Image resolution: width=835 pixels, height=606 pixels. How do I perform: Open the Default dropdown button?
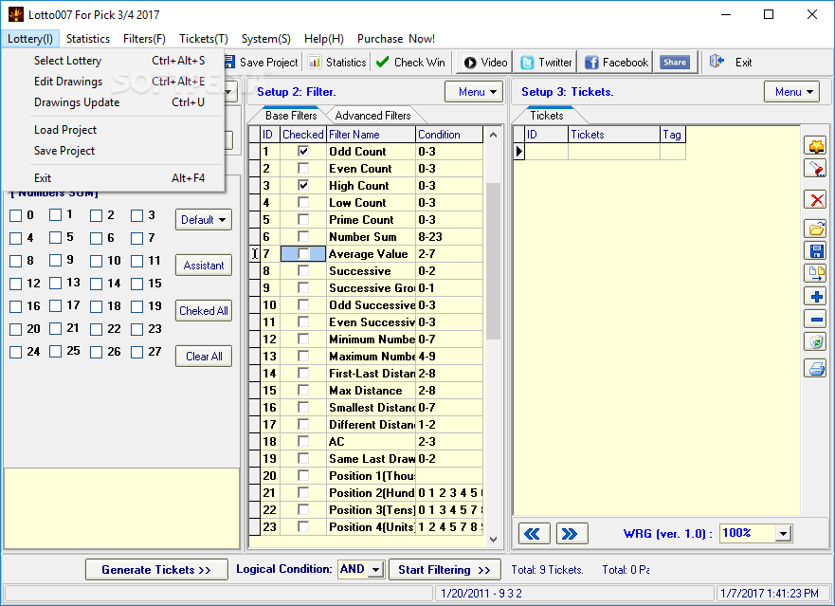point(204,220)
